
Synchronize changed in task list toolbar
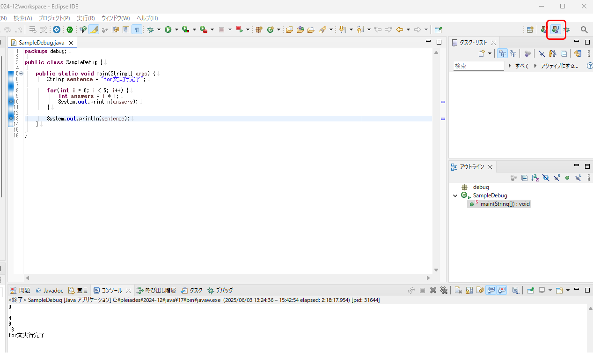point(578,54)
